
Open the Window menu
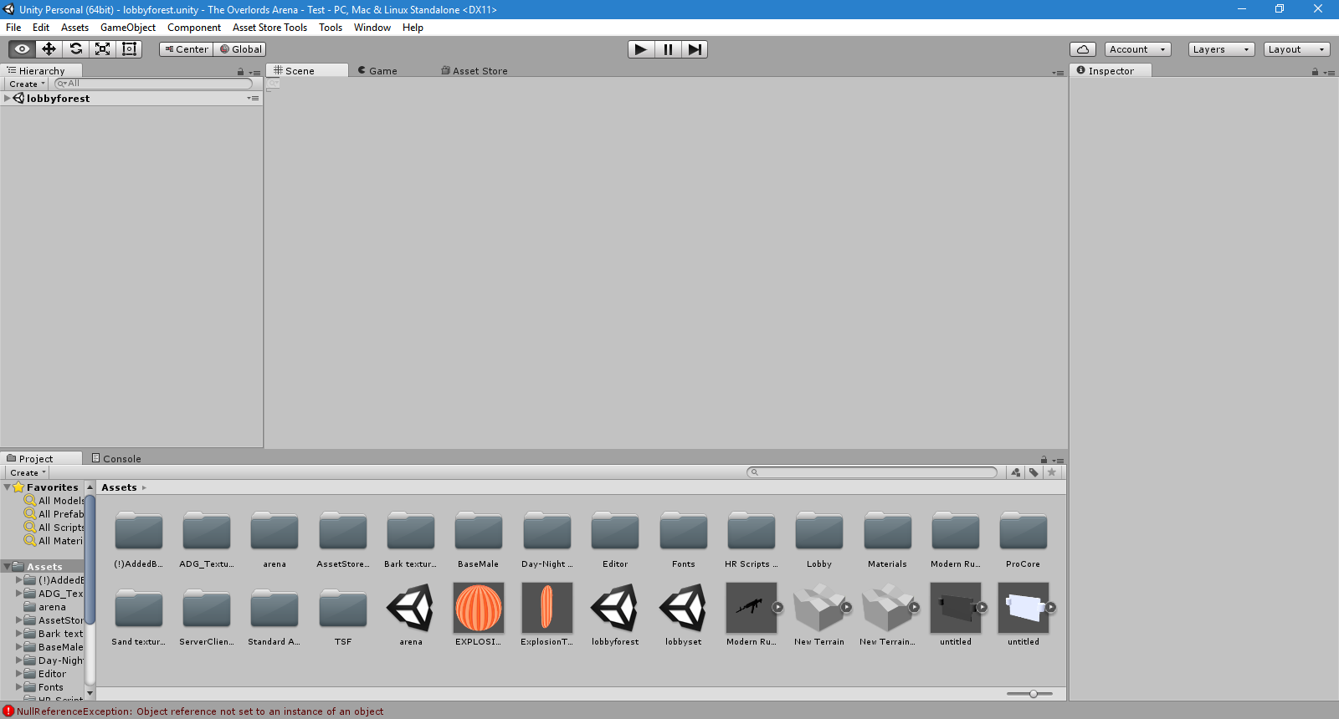click(372, 28)
